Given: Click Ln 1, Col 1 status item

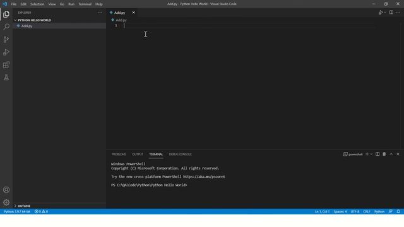Looking at the screenshot, I should click(322, 212).
